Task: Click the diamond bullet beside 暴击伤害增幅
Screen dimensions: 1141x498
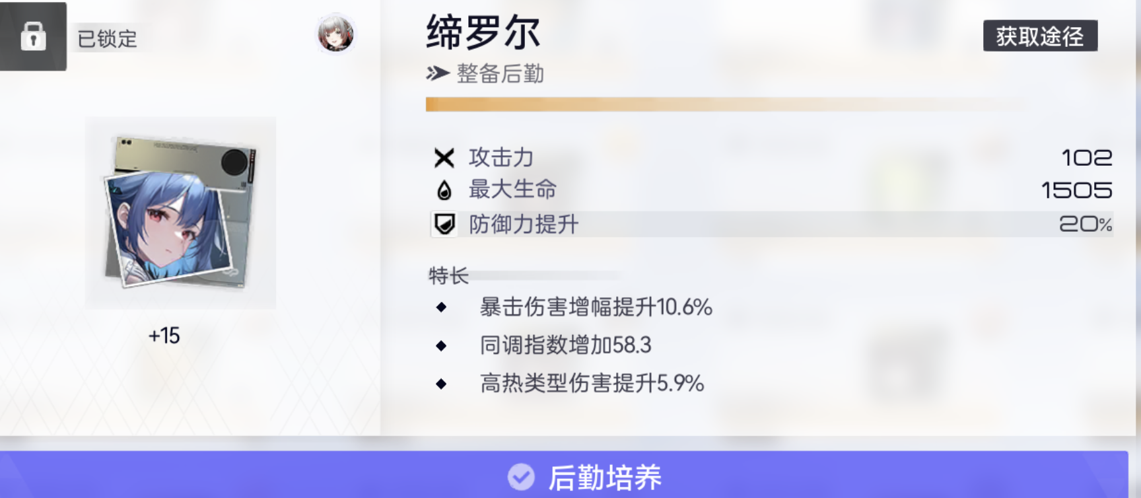Action: [x=442, y=307]
